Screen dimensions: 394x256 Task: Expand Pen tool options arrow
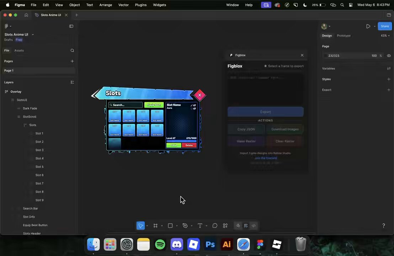(x=191, y=226)
